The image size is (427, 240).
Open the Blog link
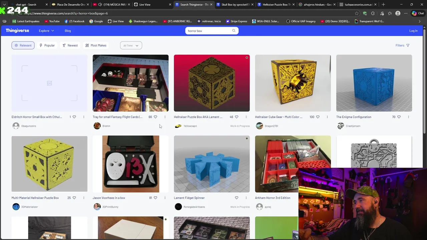pyautogui.click(x=68, y=31)
